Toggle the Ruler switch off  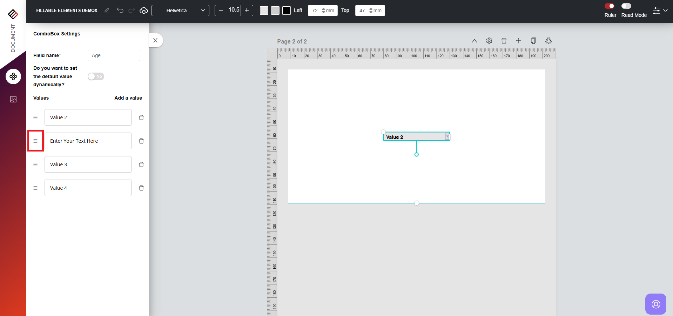(x=610, y=6)
